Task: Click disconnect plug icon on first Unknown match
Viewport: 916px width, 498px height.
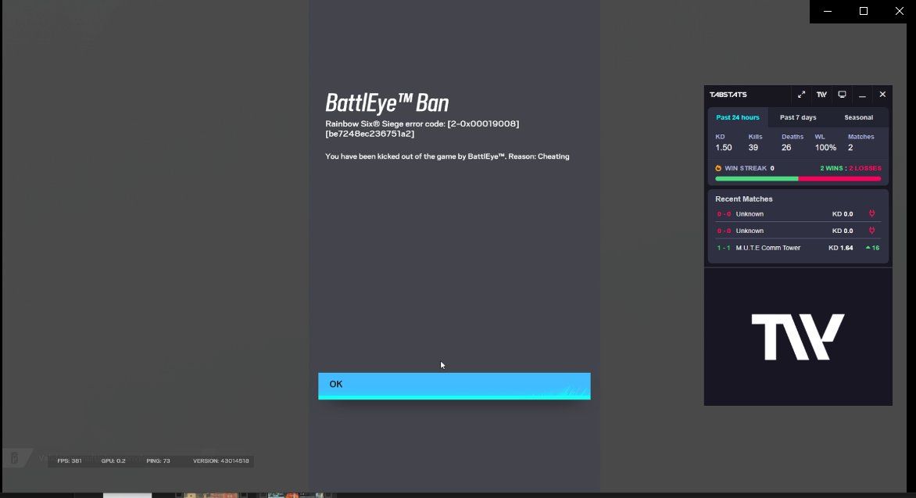Action: (871, 214)
